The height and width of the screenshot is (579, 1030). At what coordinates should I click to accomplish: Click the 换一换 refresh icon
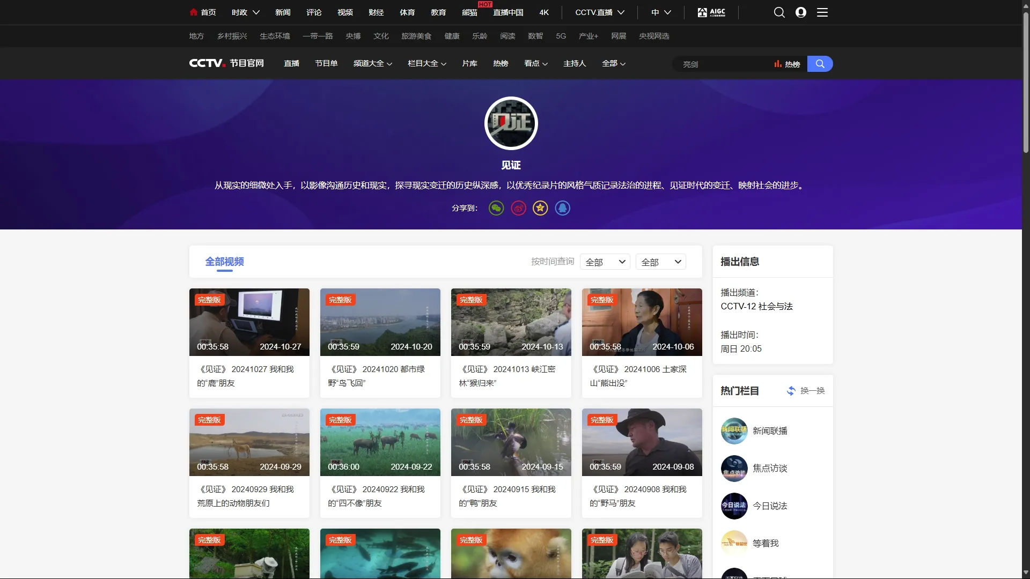pyautogui.click(x=791, y=391)
